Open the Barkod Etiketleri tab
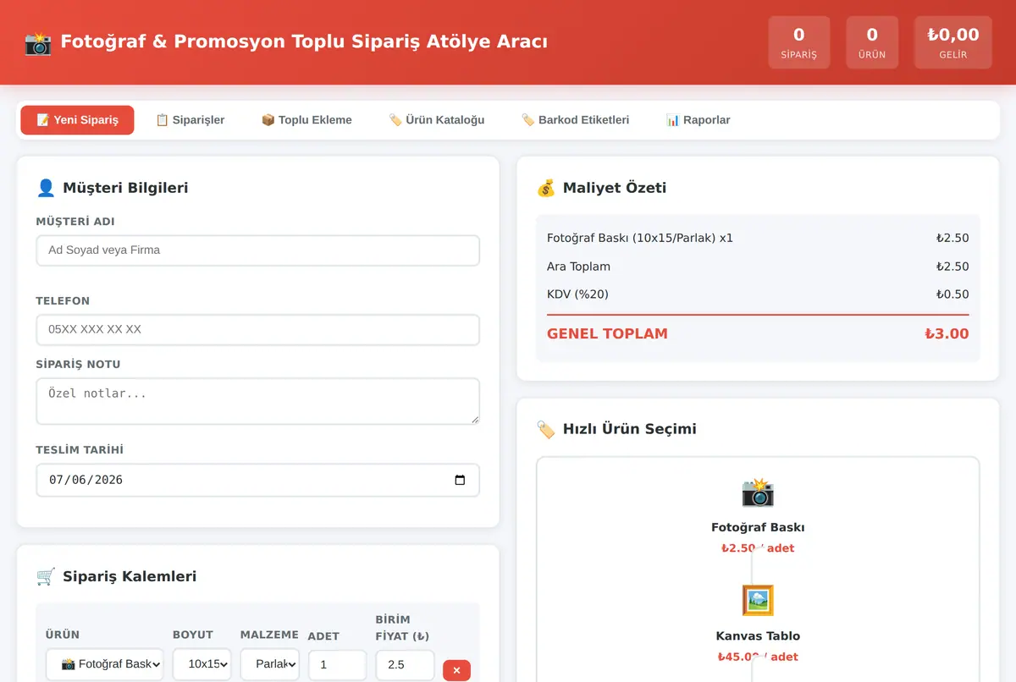This screenshot has height=682, width=1016. click(575, 120)
